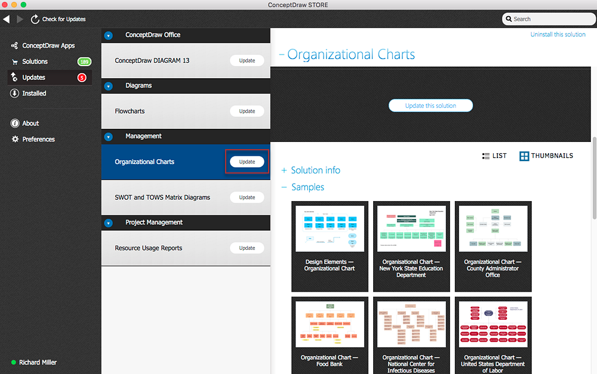Select the Resource Usage Reports row text

(149, 248)
